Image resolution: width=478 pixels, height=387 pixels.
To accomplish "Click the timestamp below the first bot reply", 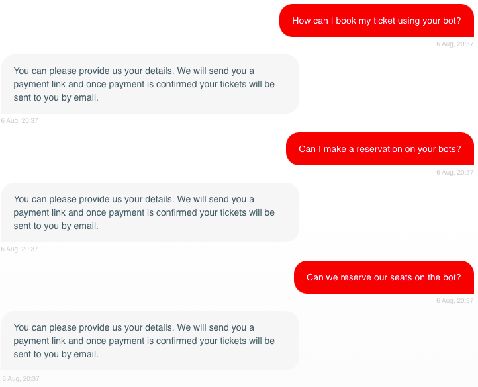I will 20,121.
